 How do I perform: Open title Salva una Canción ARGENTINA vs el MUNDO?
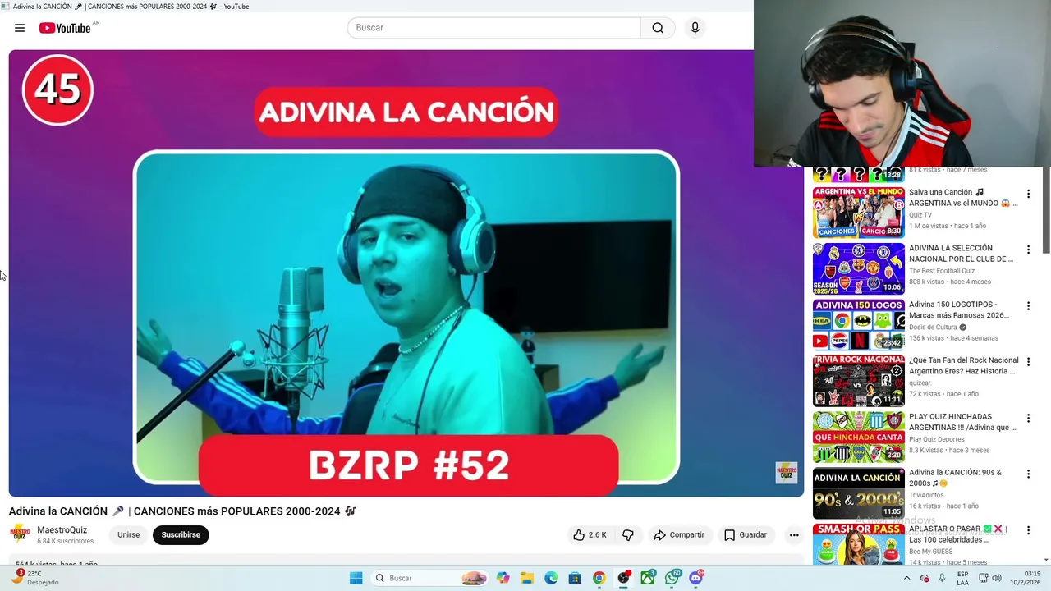(x=963, y=198)
